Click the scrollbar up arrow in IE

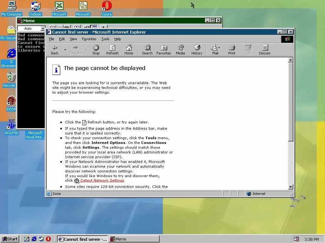(x=291, y=60)
